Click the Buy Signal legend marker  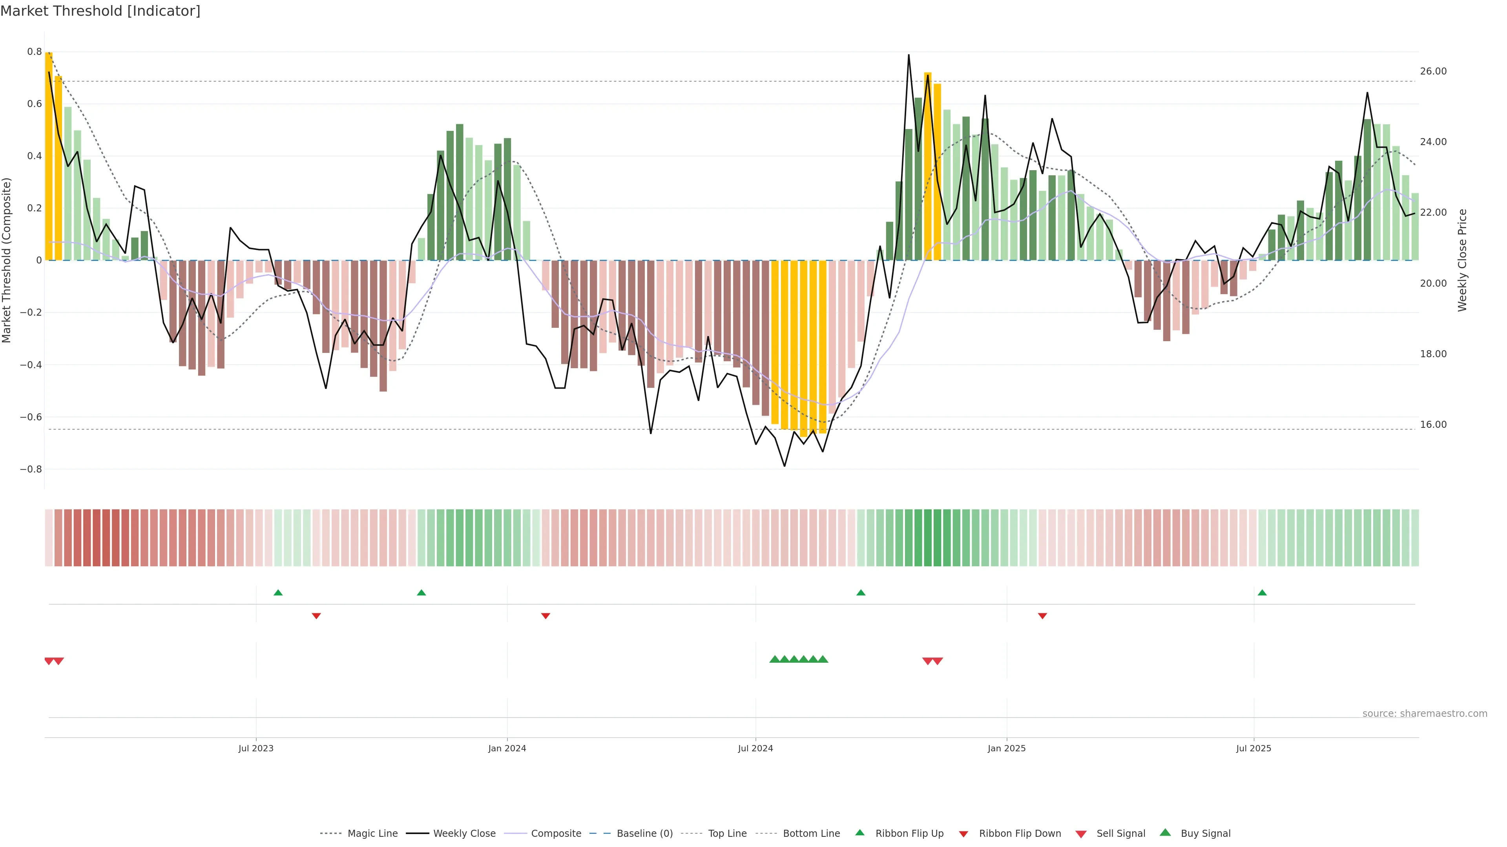1165,832
